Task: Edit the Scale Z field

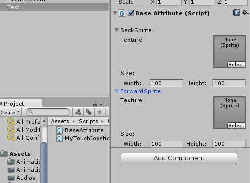Action: pyautogui.click(x=235, y=2)
